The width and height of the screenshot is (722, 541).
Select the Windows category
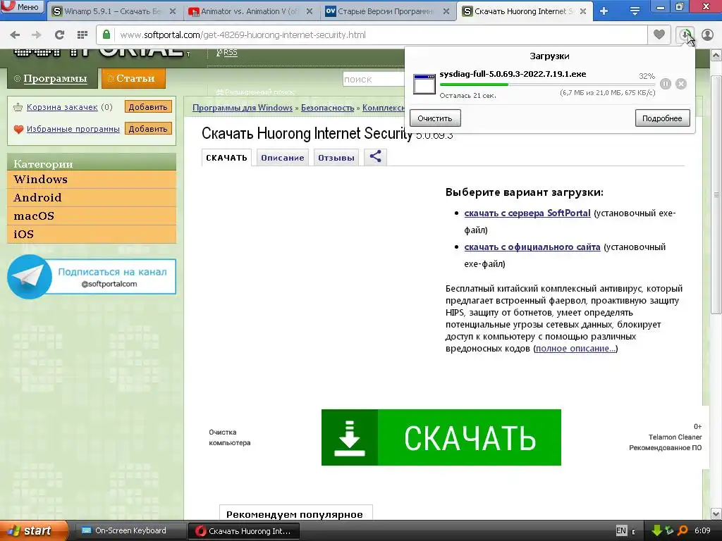[x=92, y=180]
